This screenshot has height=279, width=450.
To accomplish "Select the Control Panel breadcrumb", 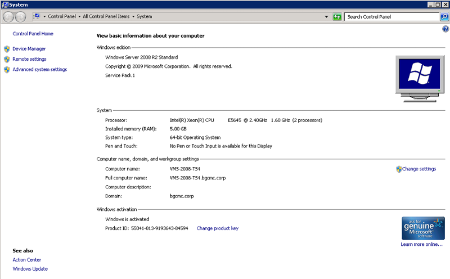I will [62, 16].
